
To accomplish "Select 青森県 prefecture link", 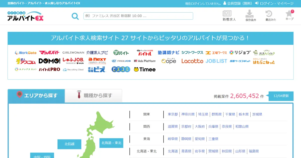I will [186, 151].
